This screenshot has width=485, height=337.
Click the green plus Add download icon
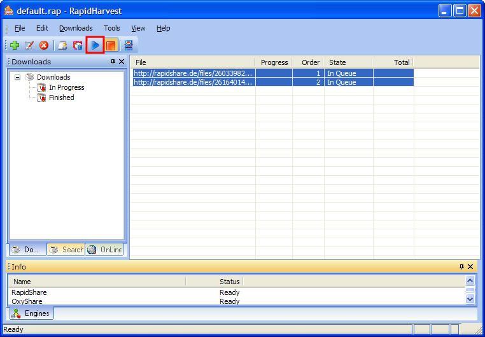point(15,45)
